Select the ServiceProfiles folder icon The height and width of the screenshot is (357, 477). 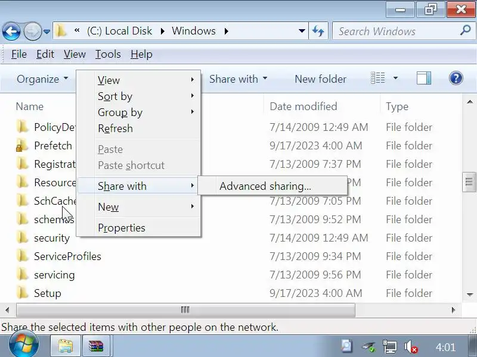[22, 256]
